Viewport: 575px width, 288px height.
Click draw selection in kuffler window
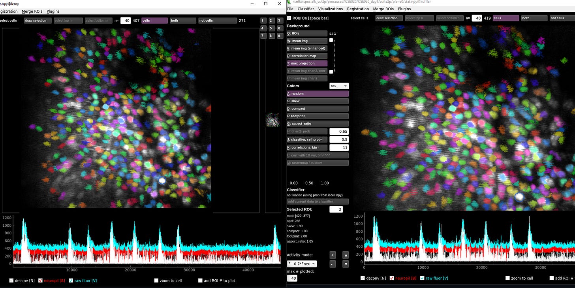(389, 18)
